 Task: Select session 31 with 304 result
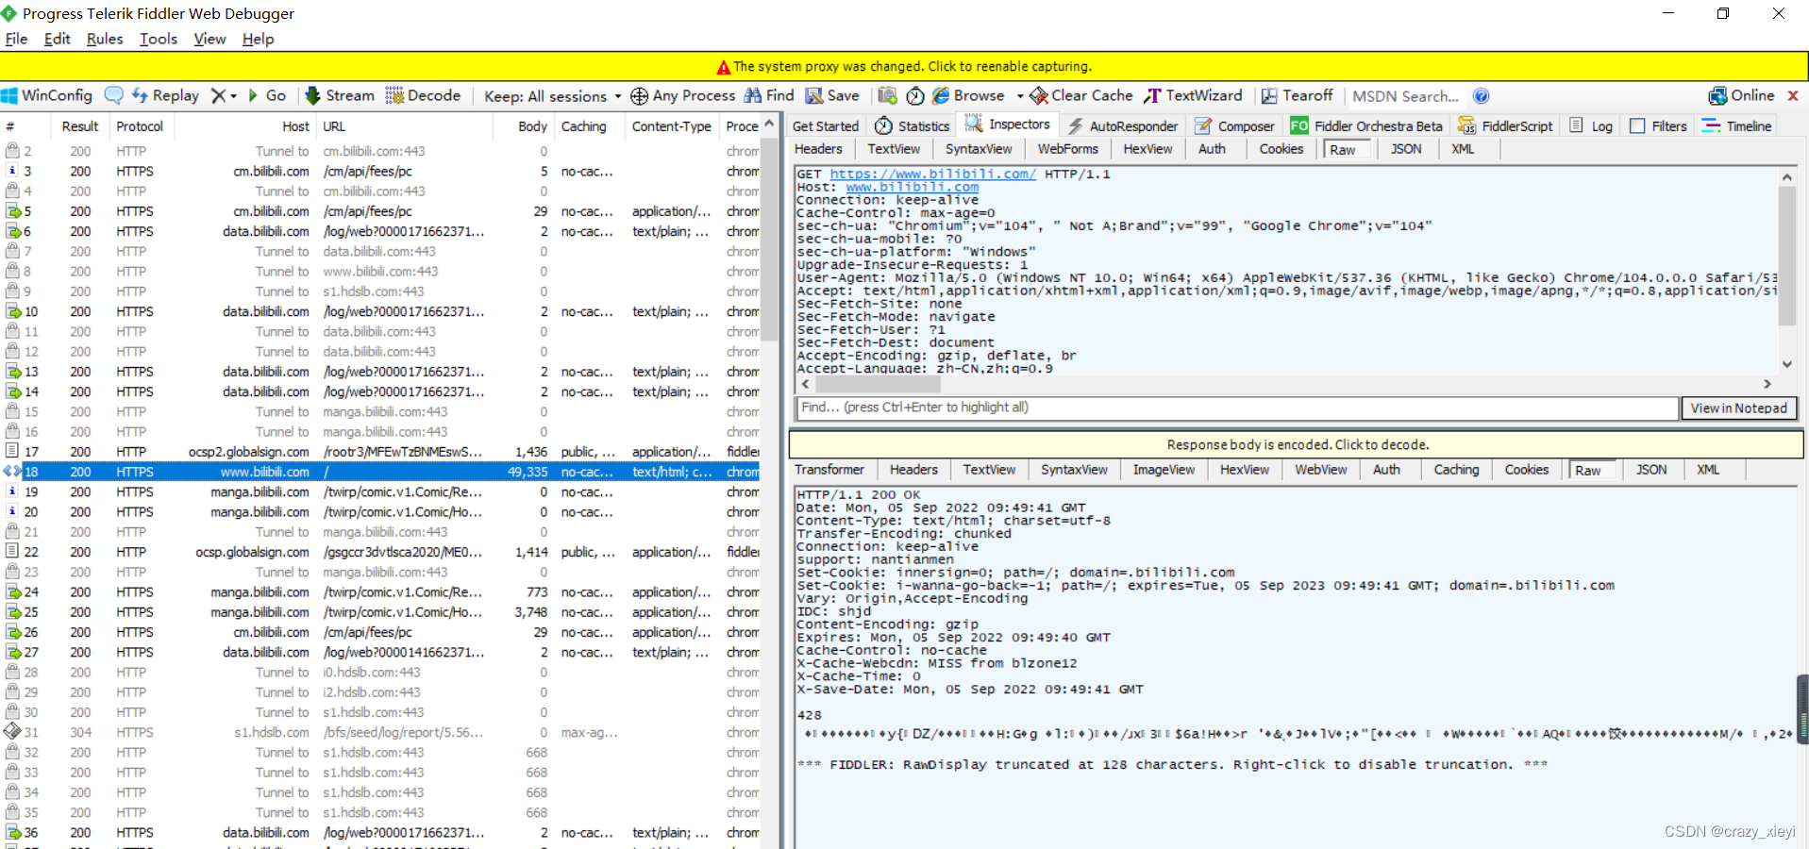tap(379, 732)
